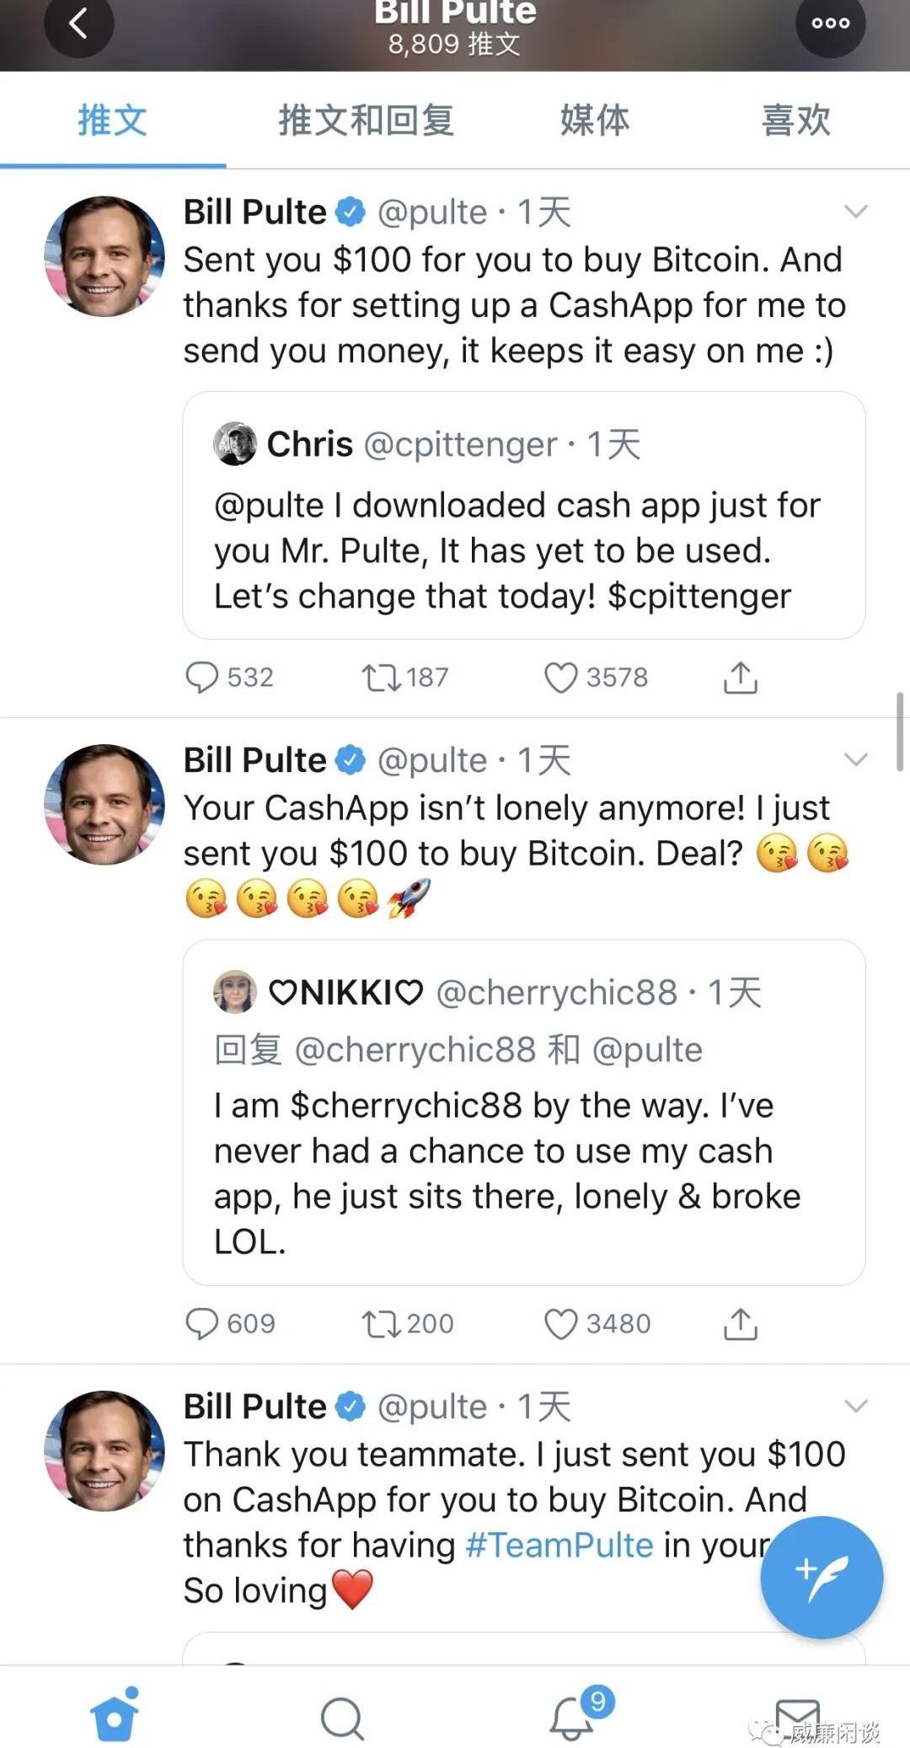
Task: Share the tweet with 3578 likes
Action: [x=741, y=678]
